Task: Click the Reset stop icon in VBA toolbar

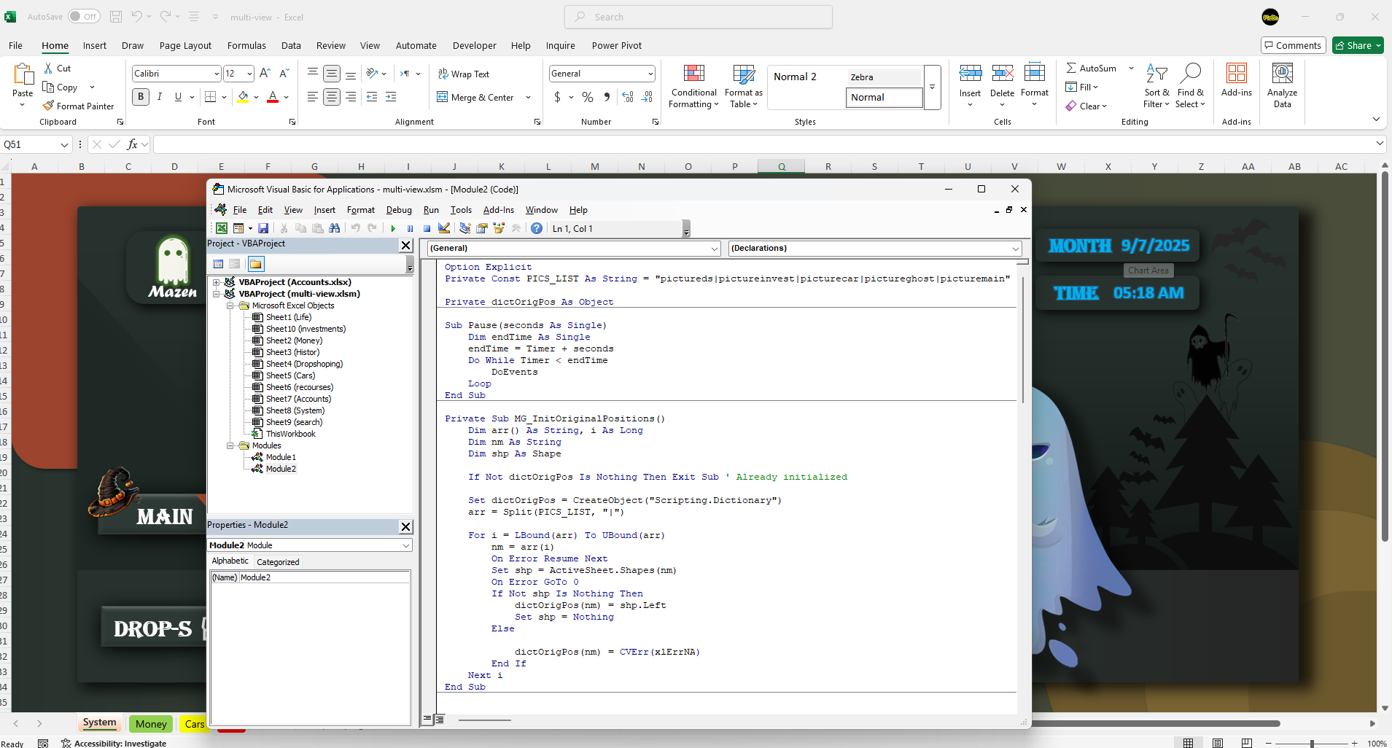Action: click(x=427, y=229)
